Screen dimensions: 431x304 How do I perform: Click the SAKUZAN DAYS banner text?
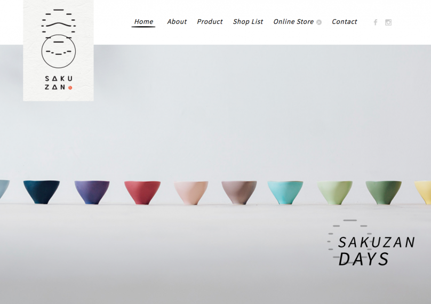tap(376, 251)
